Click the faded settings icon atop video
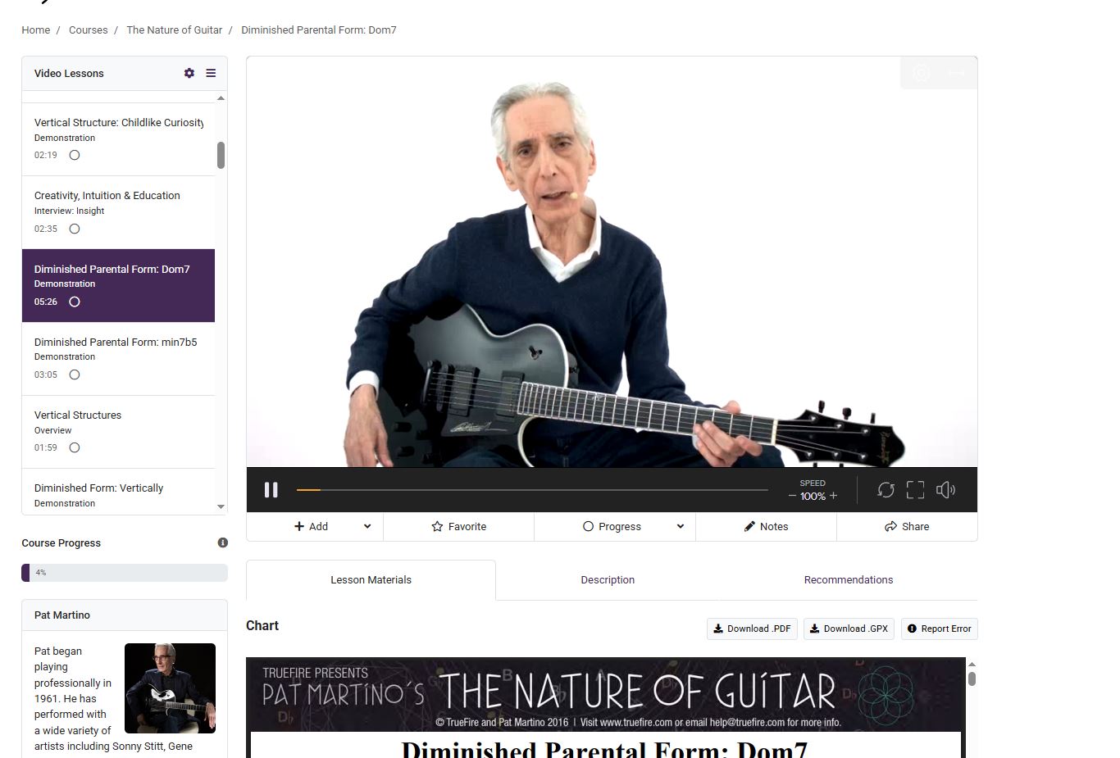1120x758 pixels. (922, 73)
